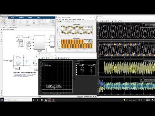This screenshot has width=155, height=116.
Task: Click the stop icon in spectrum scope toolbar
Action: (46, 58)
